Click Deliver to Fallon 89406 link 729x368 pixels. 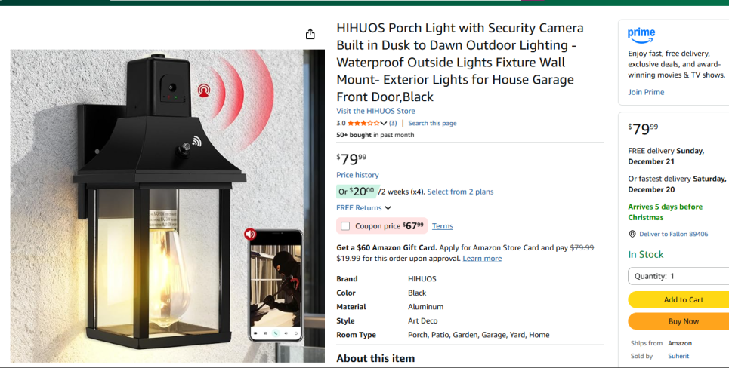(x=673, y=235)
